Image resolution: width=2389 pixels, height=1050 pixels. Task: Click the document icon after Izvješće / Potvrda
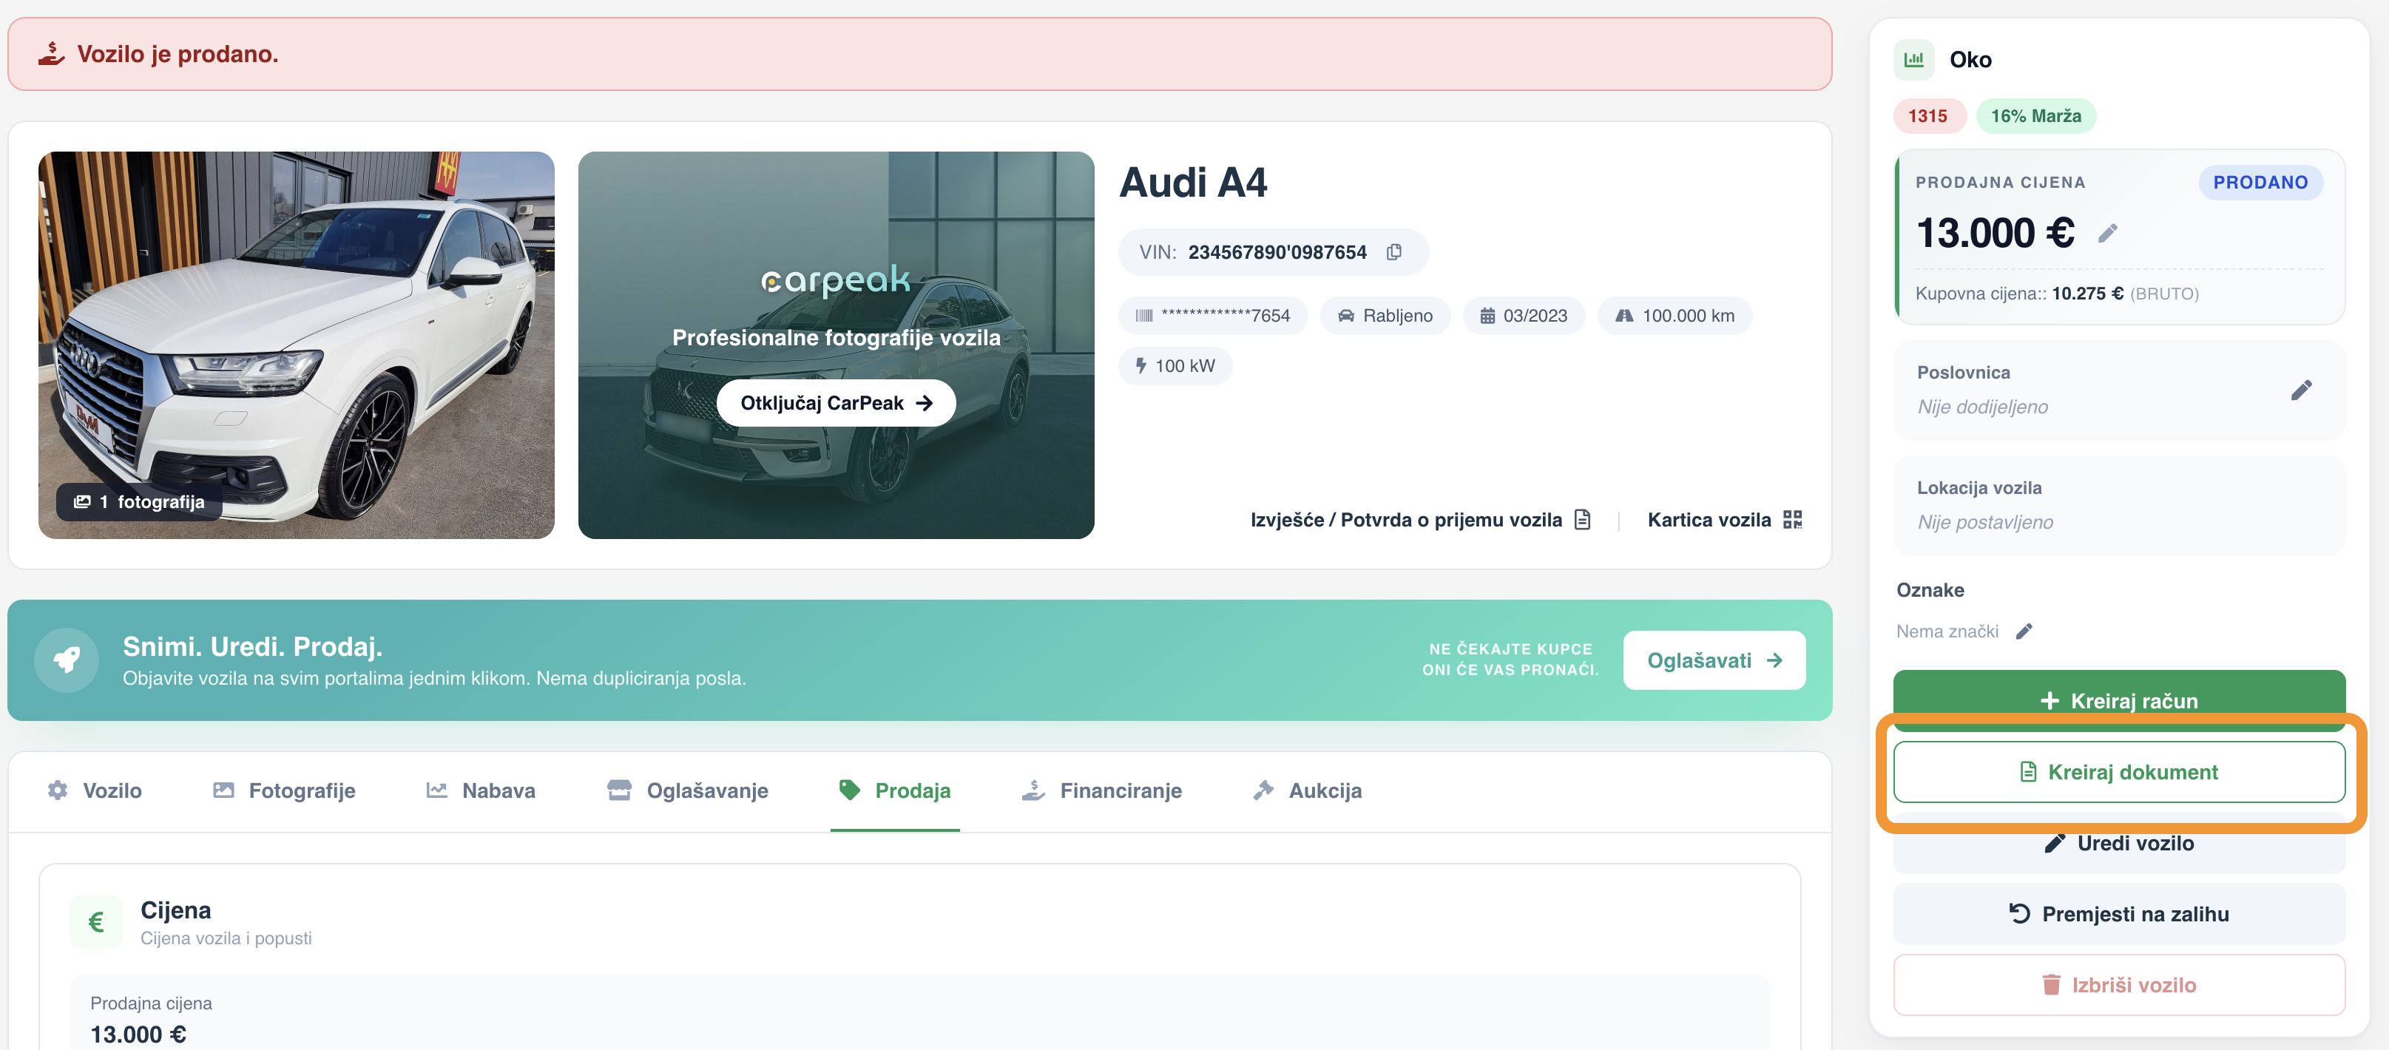click(1582, 519)
